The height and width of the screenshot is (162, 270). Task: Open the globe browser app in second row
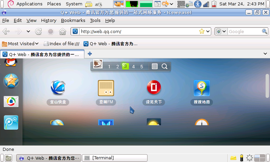click(x=57, y=122)
